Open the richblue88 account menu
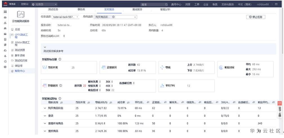Screen dimensions: 284x138 tap(263, 4)
